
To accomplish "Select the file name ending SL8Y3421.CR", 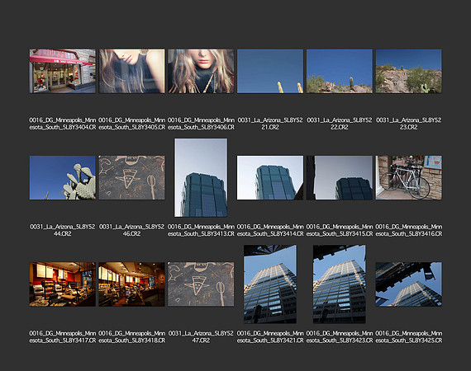I will pyautogui.click(x=270, y=337).
